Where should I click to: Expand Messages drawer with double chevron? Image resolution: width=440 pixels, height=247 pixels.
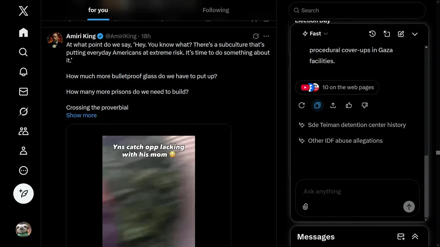415,237
